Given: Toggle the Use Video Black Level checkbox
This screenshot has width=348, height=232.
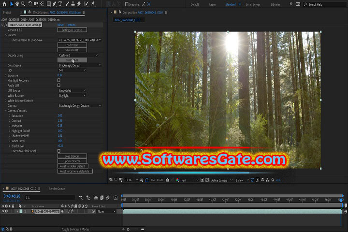Looking at the screenshot, I should [x=59, y=151].
